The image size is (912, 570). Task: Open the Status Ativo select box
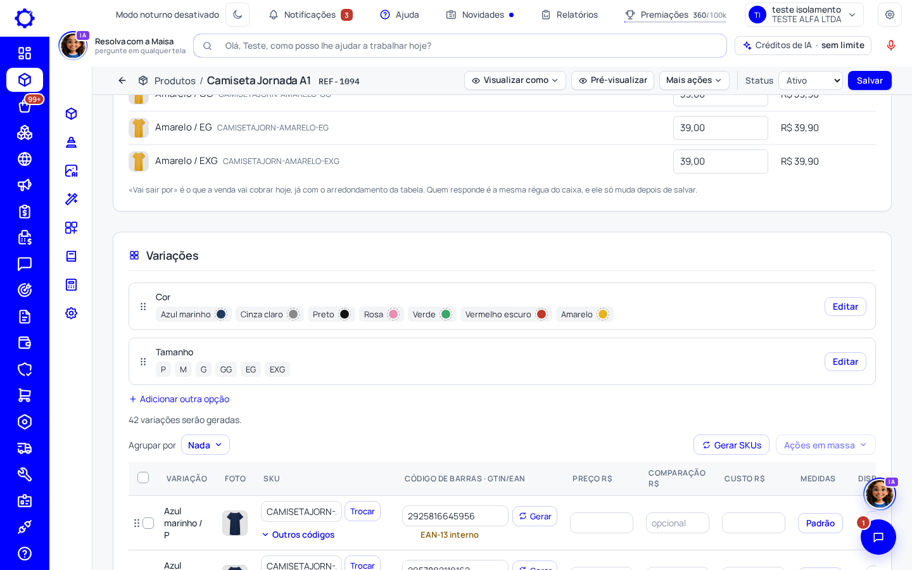click(811, 80)
